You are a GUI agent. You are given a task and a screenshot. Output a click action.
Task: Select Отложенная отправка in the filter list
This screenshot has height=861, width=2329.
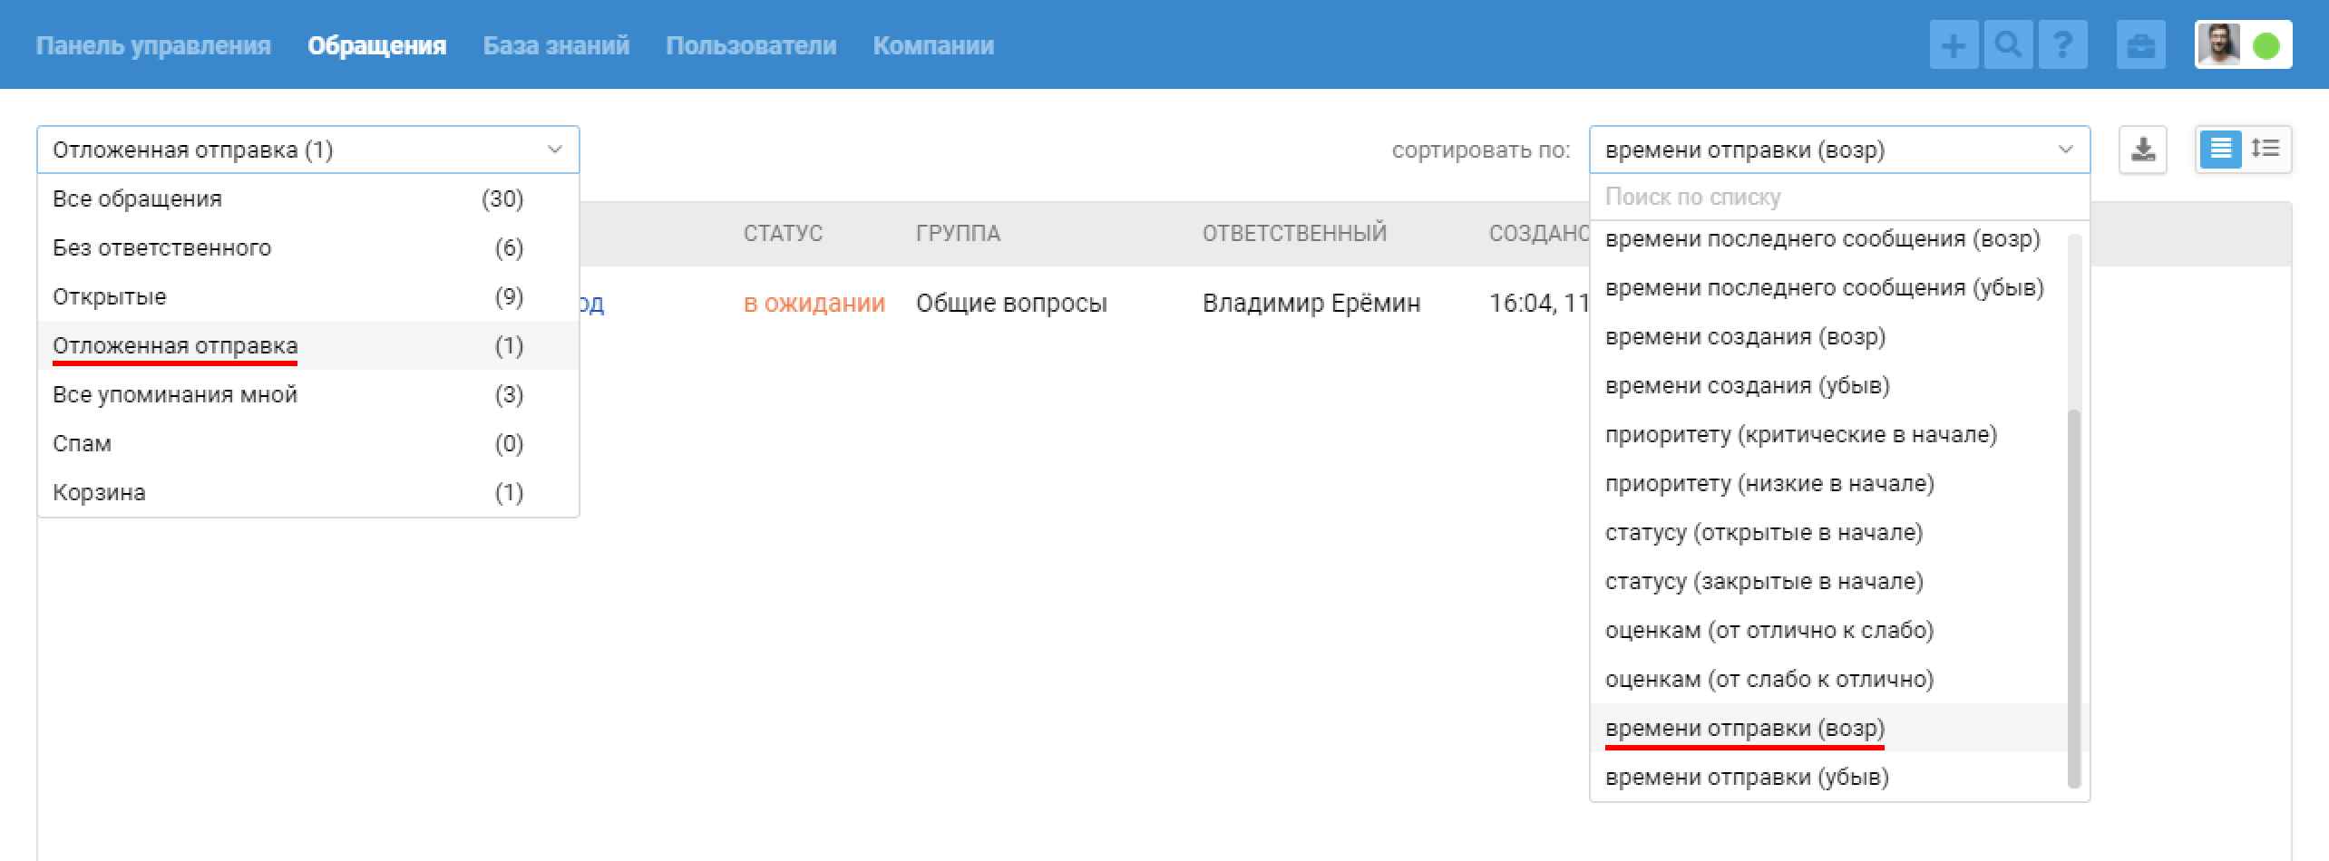(308, 345)
